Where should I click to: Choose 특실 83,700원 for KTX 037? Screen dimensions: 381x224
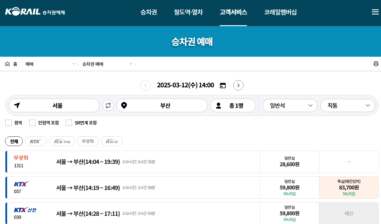click(349, 187)
